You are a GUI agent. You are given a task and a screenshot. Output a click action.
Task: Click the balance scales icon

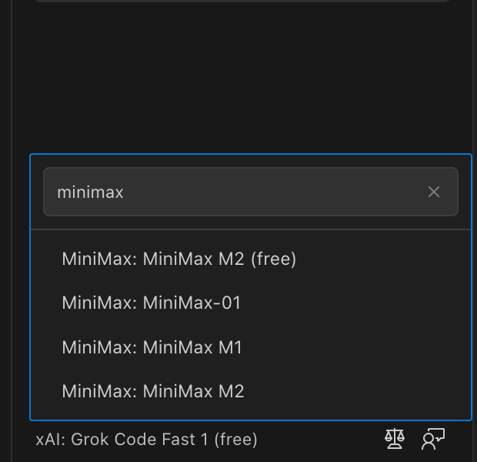395,439
